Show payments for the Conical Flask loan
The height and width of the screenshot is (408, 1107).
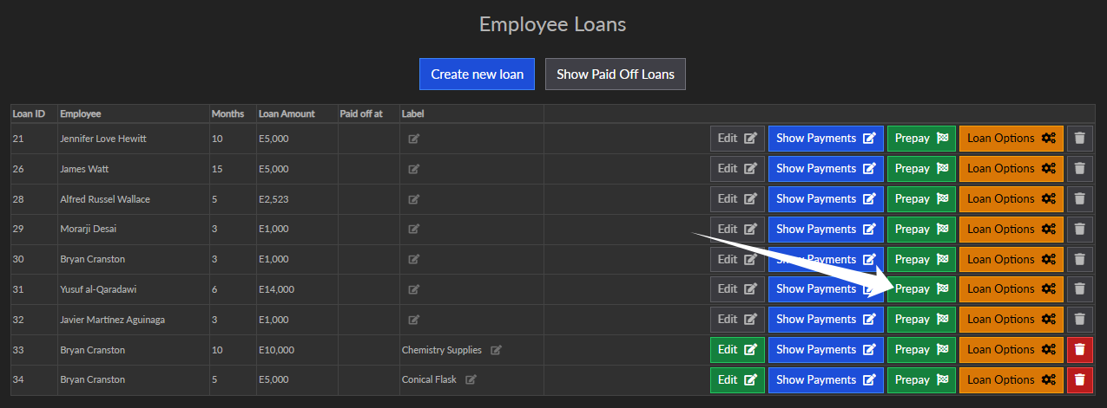[x=826, y=379]
